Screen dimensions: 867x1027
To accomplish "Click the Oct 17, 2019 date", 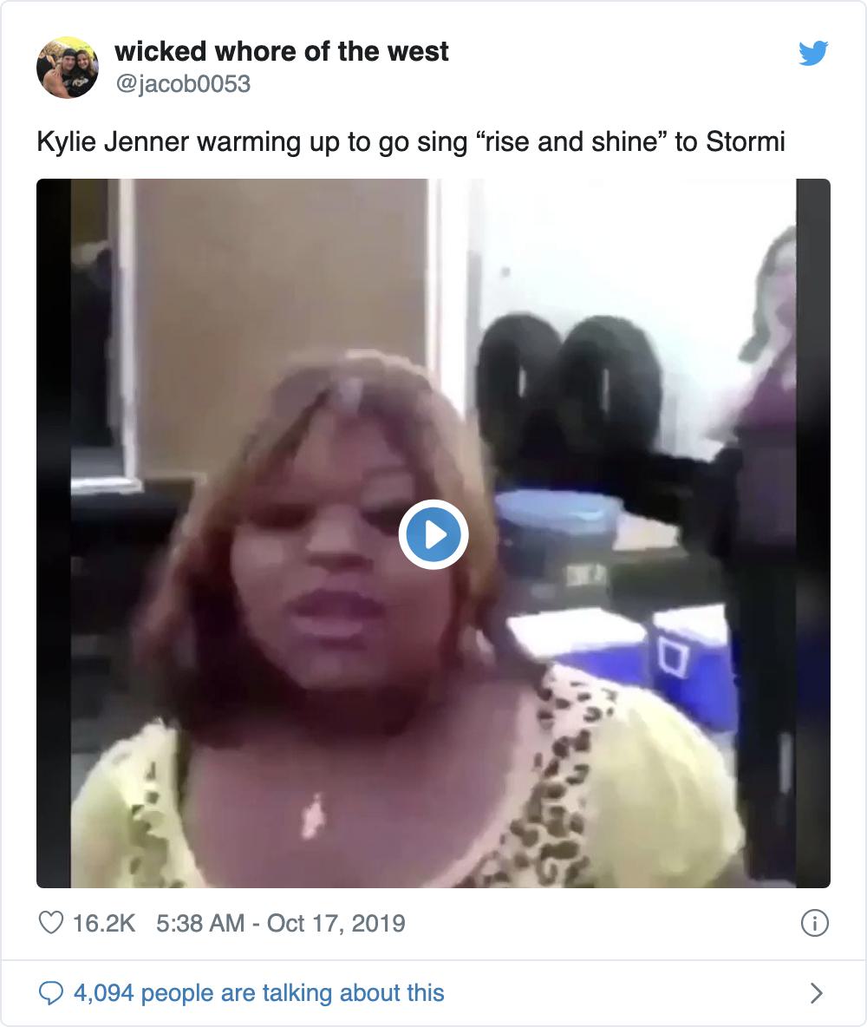I will (336, 922).
